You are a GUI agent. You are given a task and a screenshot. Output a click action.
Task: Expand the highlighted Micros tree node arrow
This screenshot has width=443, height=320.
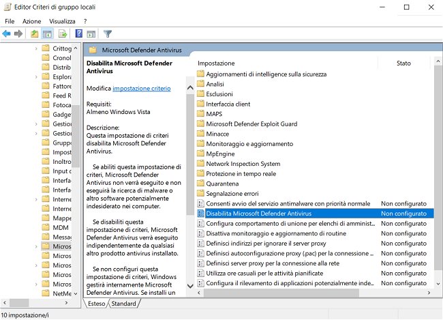tap(36, 247)
